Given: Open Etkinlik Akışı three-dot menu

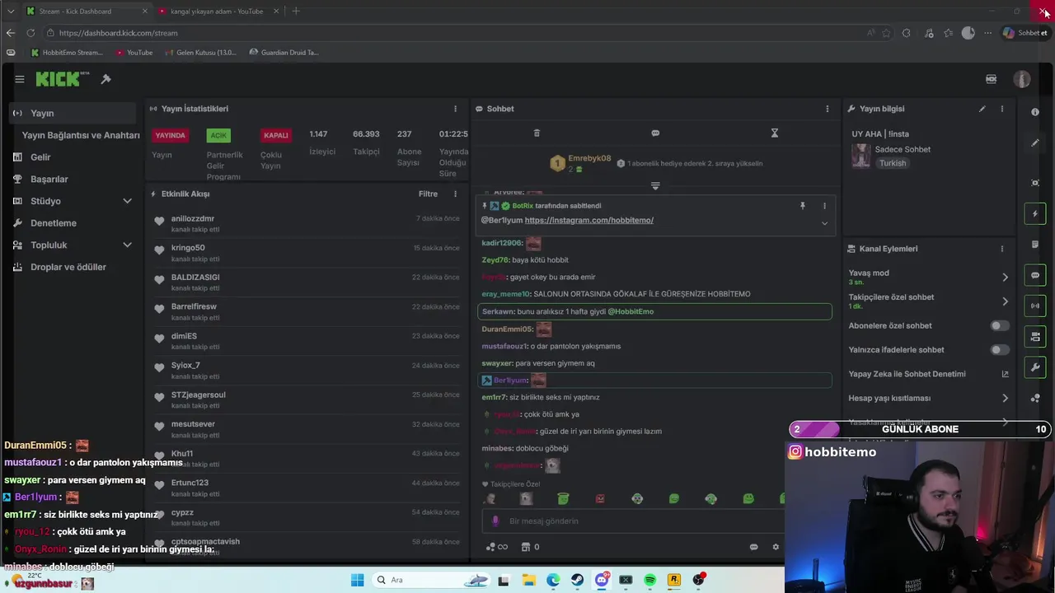Looking at the screenshot, I should [x=454, y=194].
